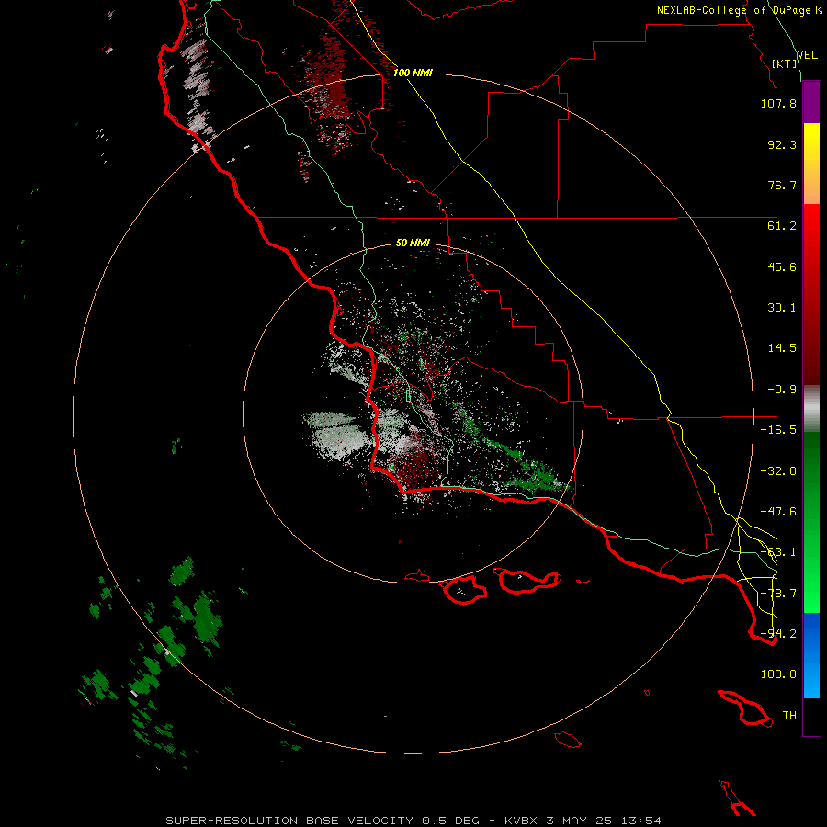Click the VEL legend heading

click(807, 54)
